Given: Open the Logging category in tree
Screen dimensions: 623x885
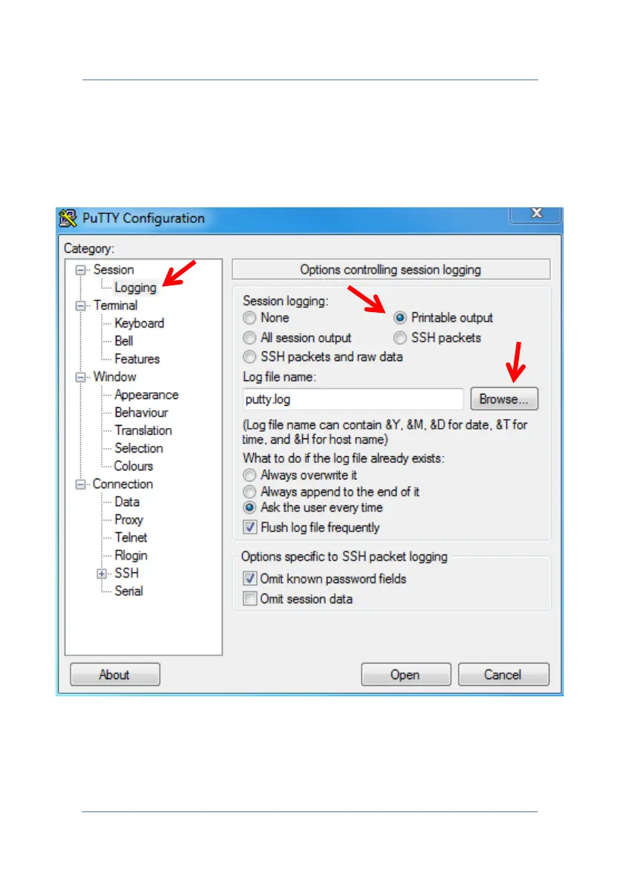Looking at the screenshot, I should 135,288.
